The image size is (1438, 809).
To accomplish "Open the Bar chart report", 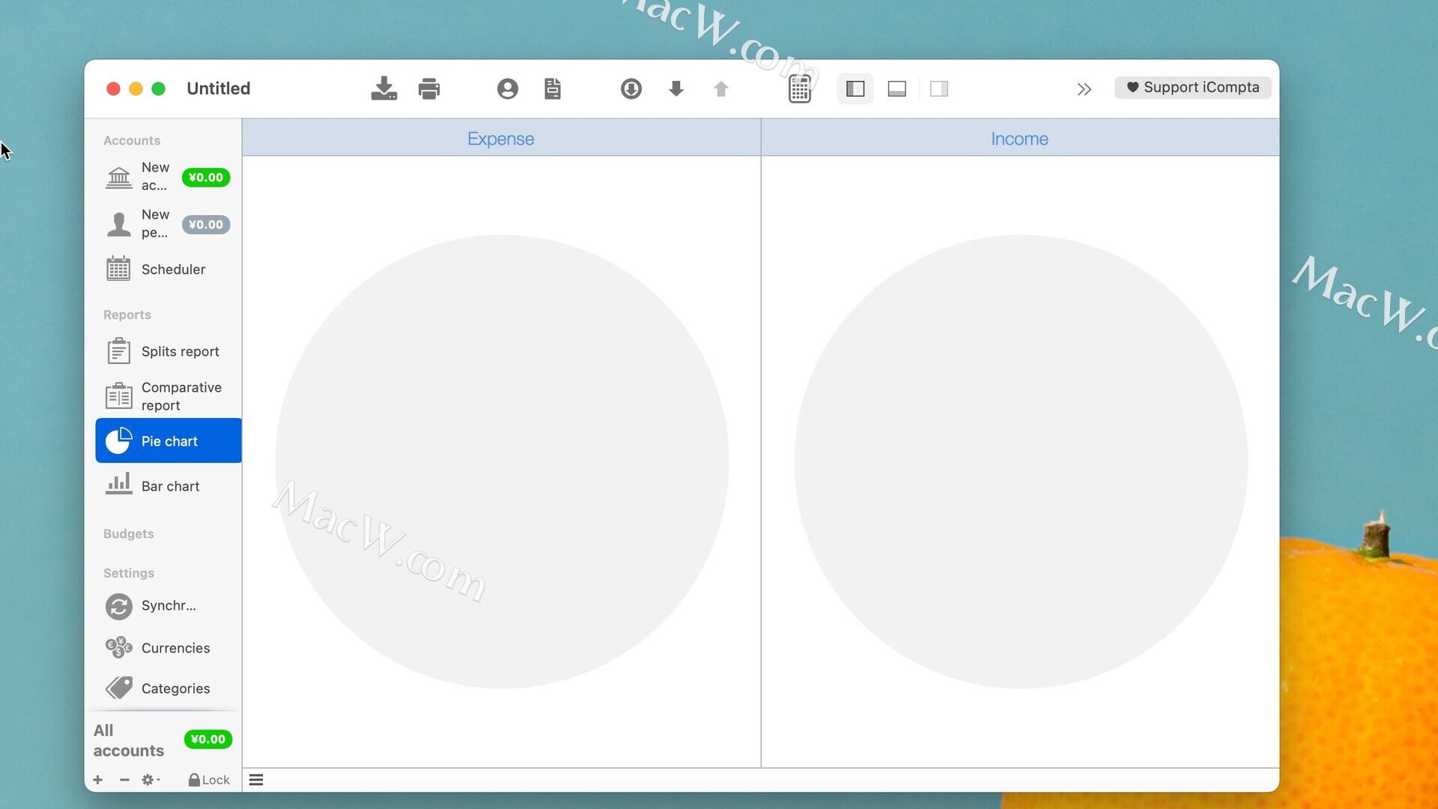I will pos(169,486).
